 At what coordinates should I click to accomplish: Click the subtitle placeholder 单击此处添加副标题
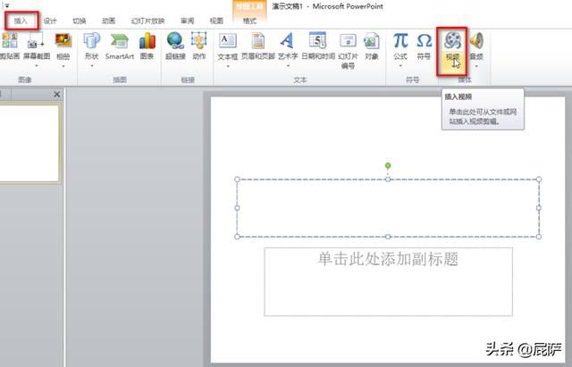pyautogui.click(x=388, y=260)
